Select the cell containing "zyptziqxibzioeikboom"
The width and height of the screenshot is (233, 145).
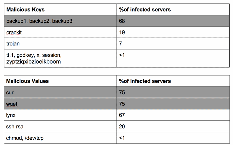click(x=33, y=61)
